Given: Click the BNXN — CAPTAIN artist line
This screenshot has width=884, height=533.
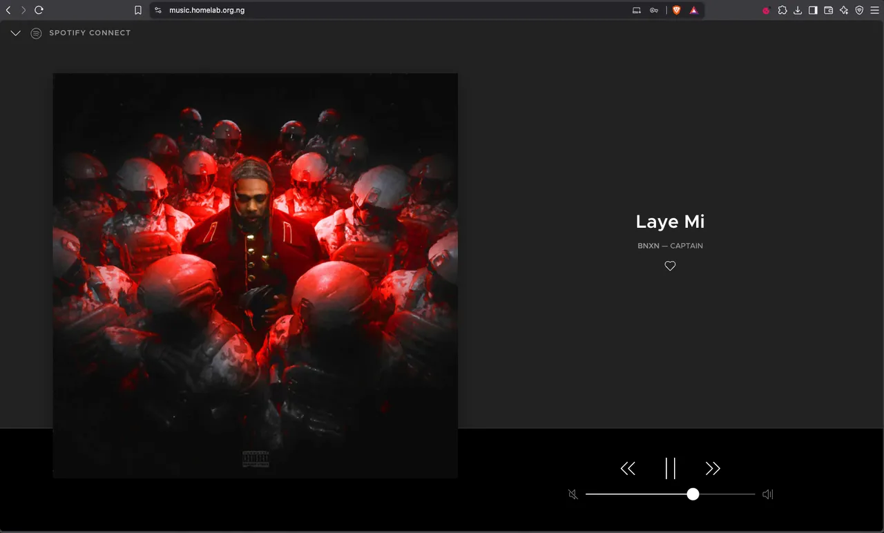Looking at the screenshot, I should point(670,246).
